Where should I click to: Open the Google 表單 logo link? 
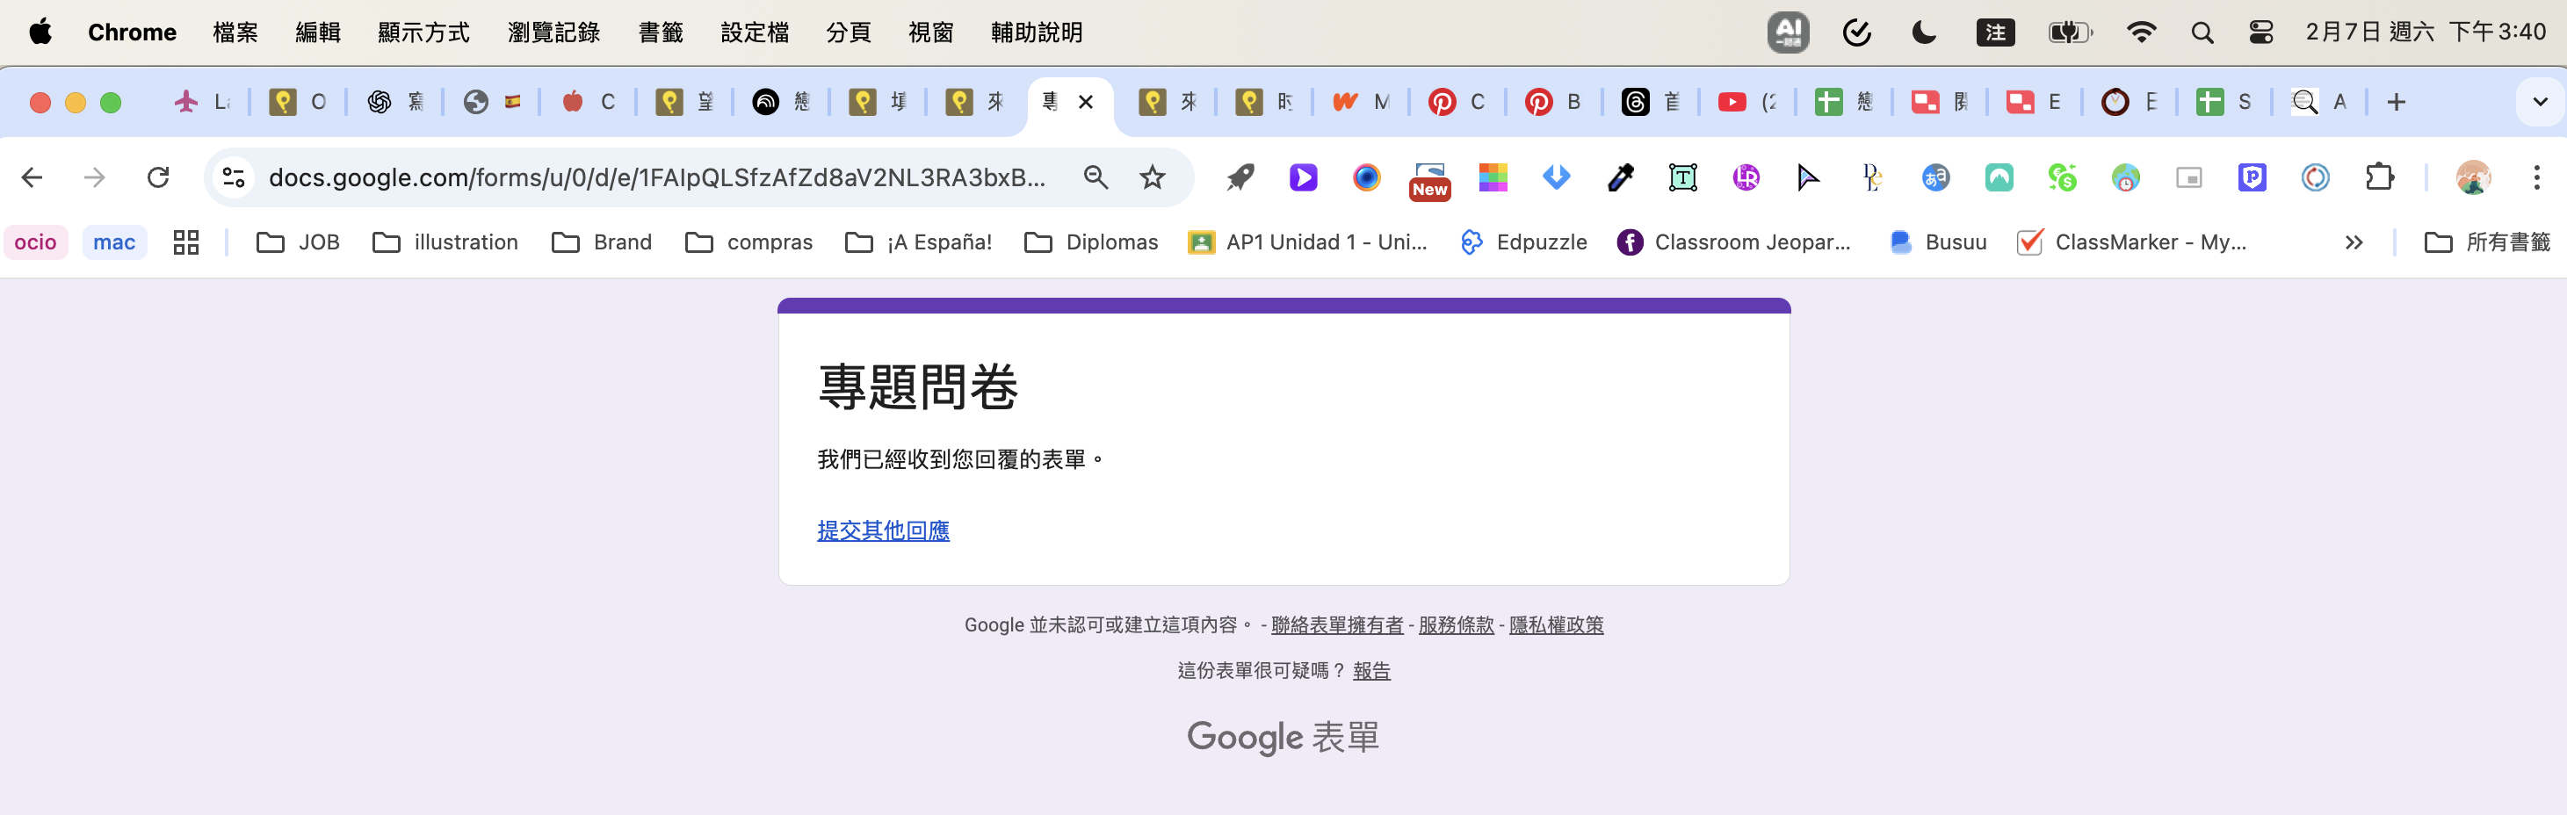tap(1283, 738)
